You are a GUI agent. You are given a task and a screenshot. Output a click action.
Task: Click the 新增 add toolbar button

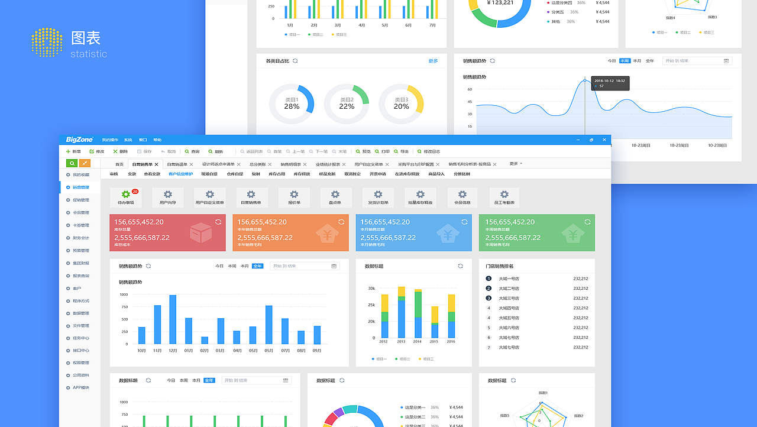point(73,151)
